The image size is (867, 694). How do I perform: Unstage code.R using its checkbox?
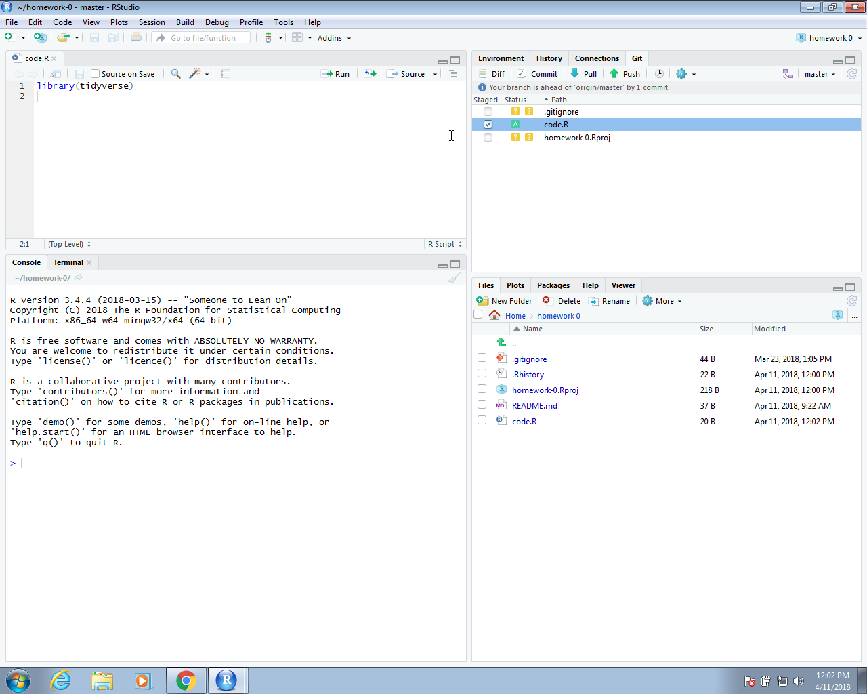[488, 124]
